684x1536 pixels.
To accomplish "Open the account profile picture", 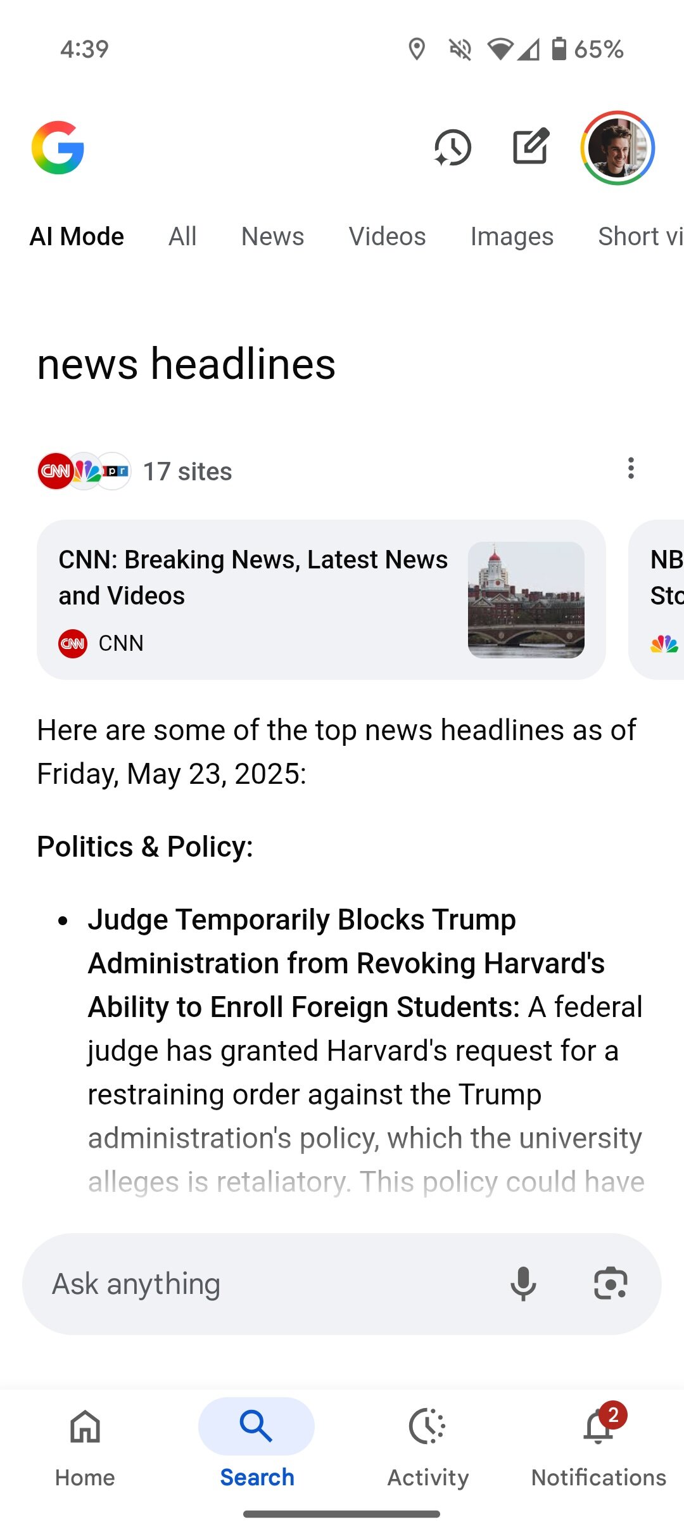I will (x=617, y=148).
